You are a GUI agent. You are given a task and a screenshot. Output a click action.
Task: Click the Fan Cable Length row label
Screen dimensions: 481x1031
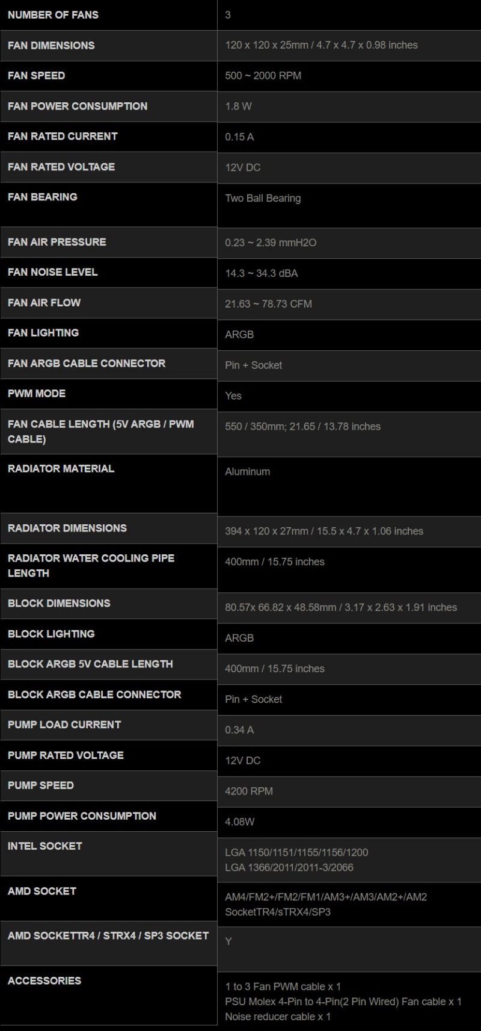click(100, 432)
